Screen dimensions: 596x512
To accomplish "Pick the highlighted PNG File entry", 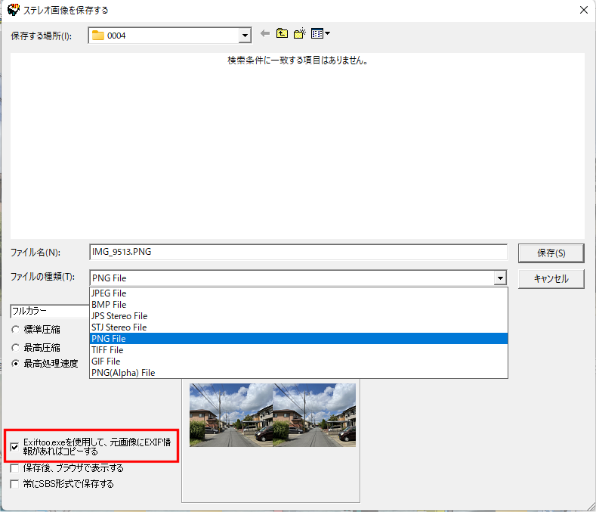I will pyautogui.click(x=299, y=338).
